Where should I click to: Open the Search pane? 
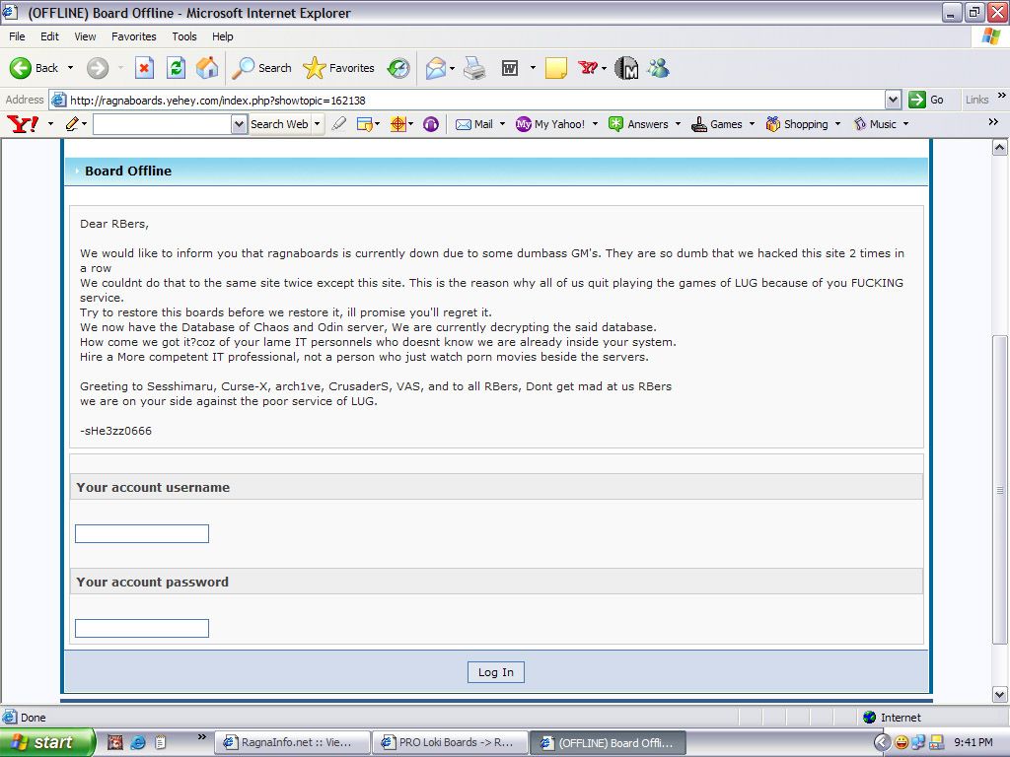click(261, 68)
